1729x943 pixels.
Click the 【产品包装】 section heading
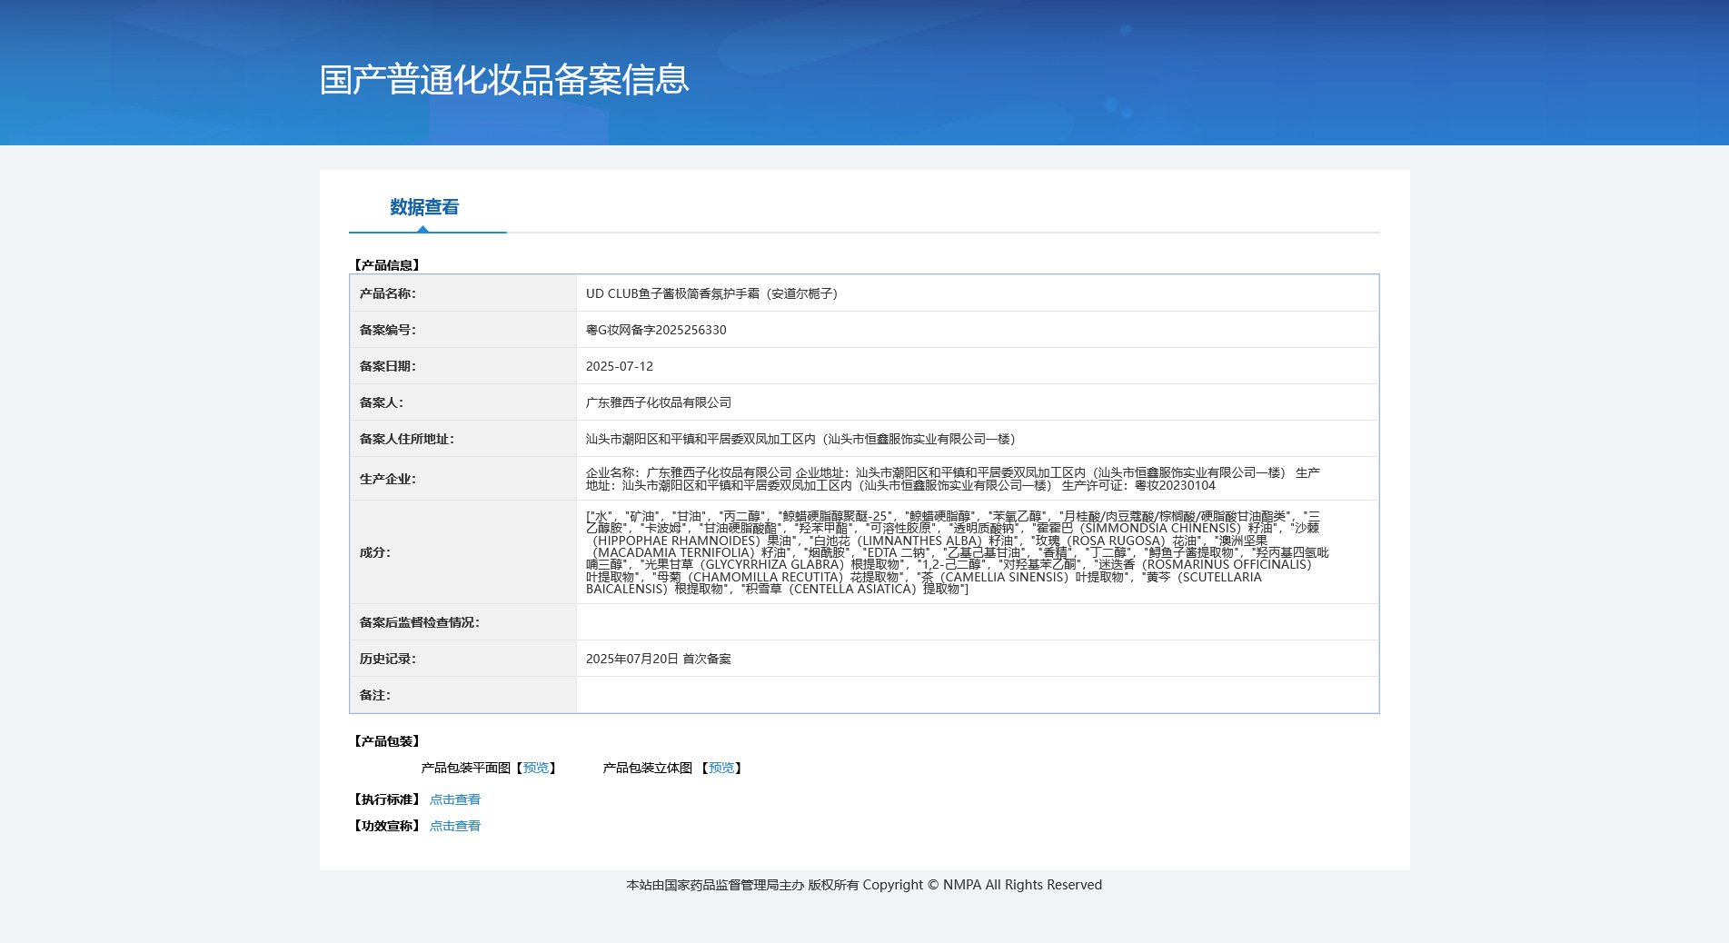[387, 741]
